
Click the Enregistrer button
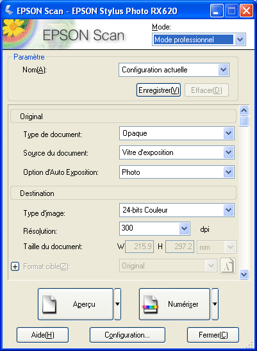point(159,90)
